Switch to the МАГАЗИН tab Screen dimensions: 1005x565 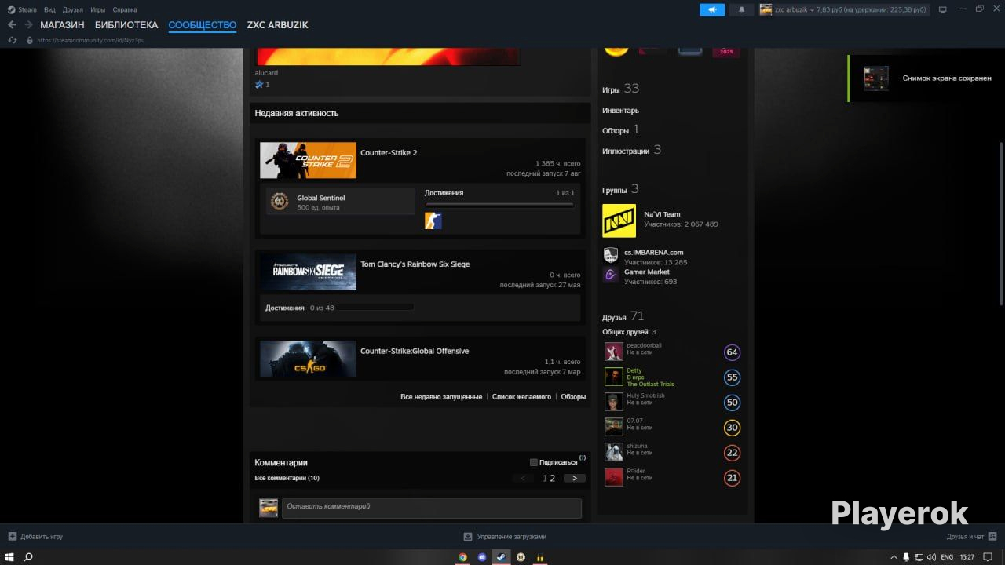[x=62, y=25]
